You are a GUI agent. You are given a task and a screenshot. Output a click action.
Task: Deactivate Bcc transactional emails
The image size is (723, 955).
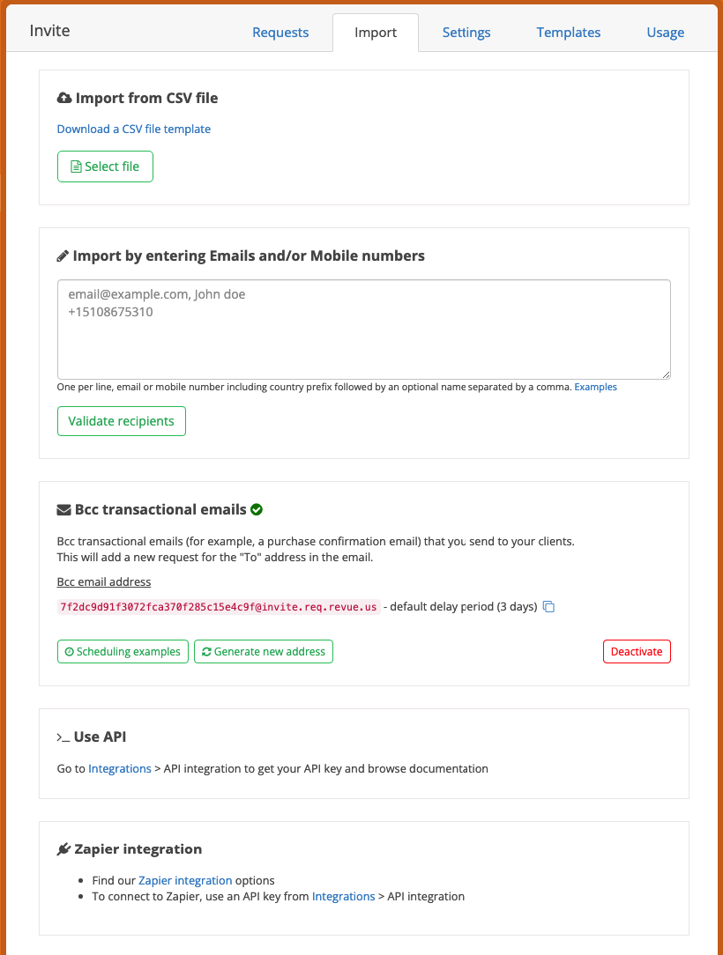coord(637,652)
